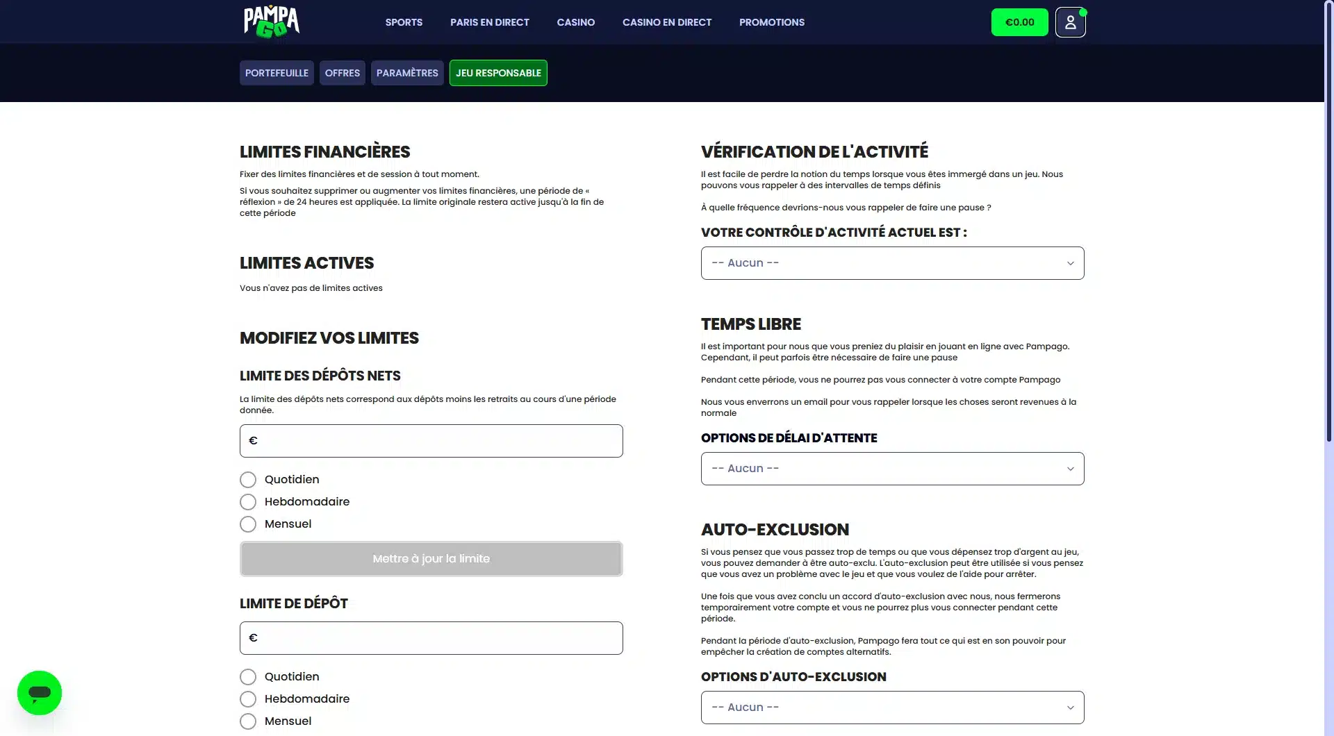The image size is (1334, 736).
Task: Open the Promotions page link
Action: (771, 22)
